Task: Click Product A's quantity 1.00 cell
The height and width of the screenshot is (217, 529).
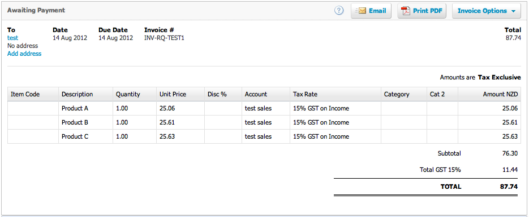Action: click(x=135, y=108)
